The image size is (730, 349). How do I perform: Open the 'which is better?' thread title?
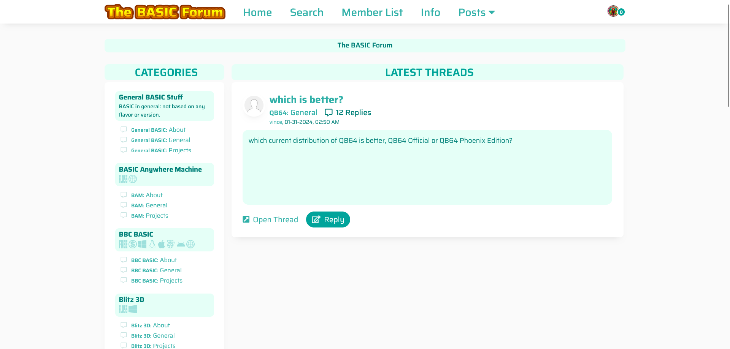point(306,99)
